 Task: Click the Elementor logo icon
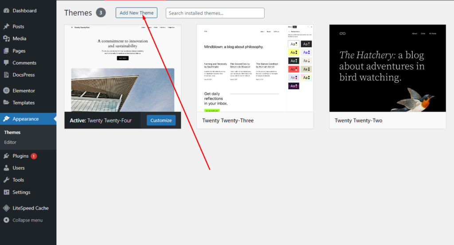point(6,91)
